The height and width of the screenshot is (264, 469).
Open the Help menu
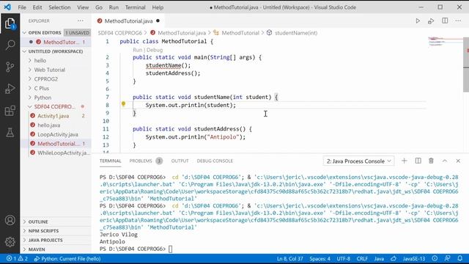[158, 7]
